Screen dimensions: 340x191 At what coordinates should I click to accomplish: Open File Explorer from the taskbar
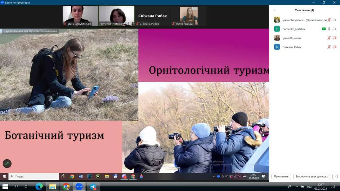point(52,187)
